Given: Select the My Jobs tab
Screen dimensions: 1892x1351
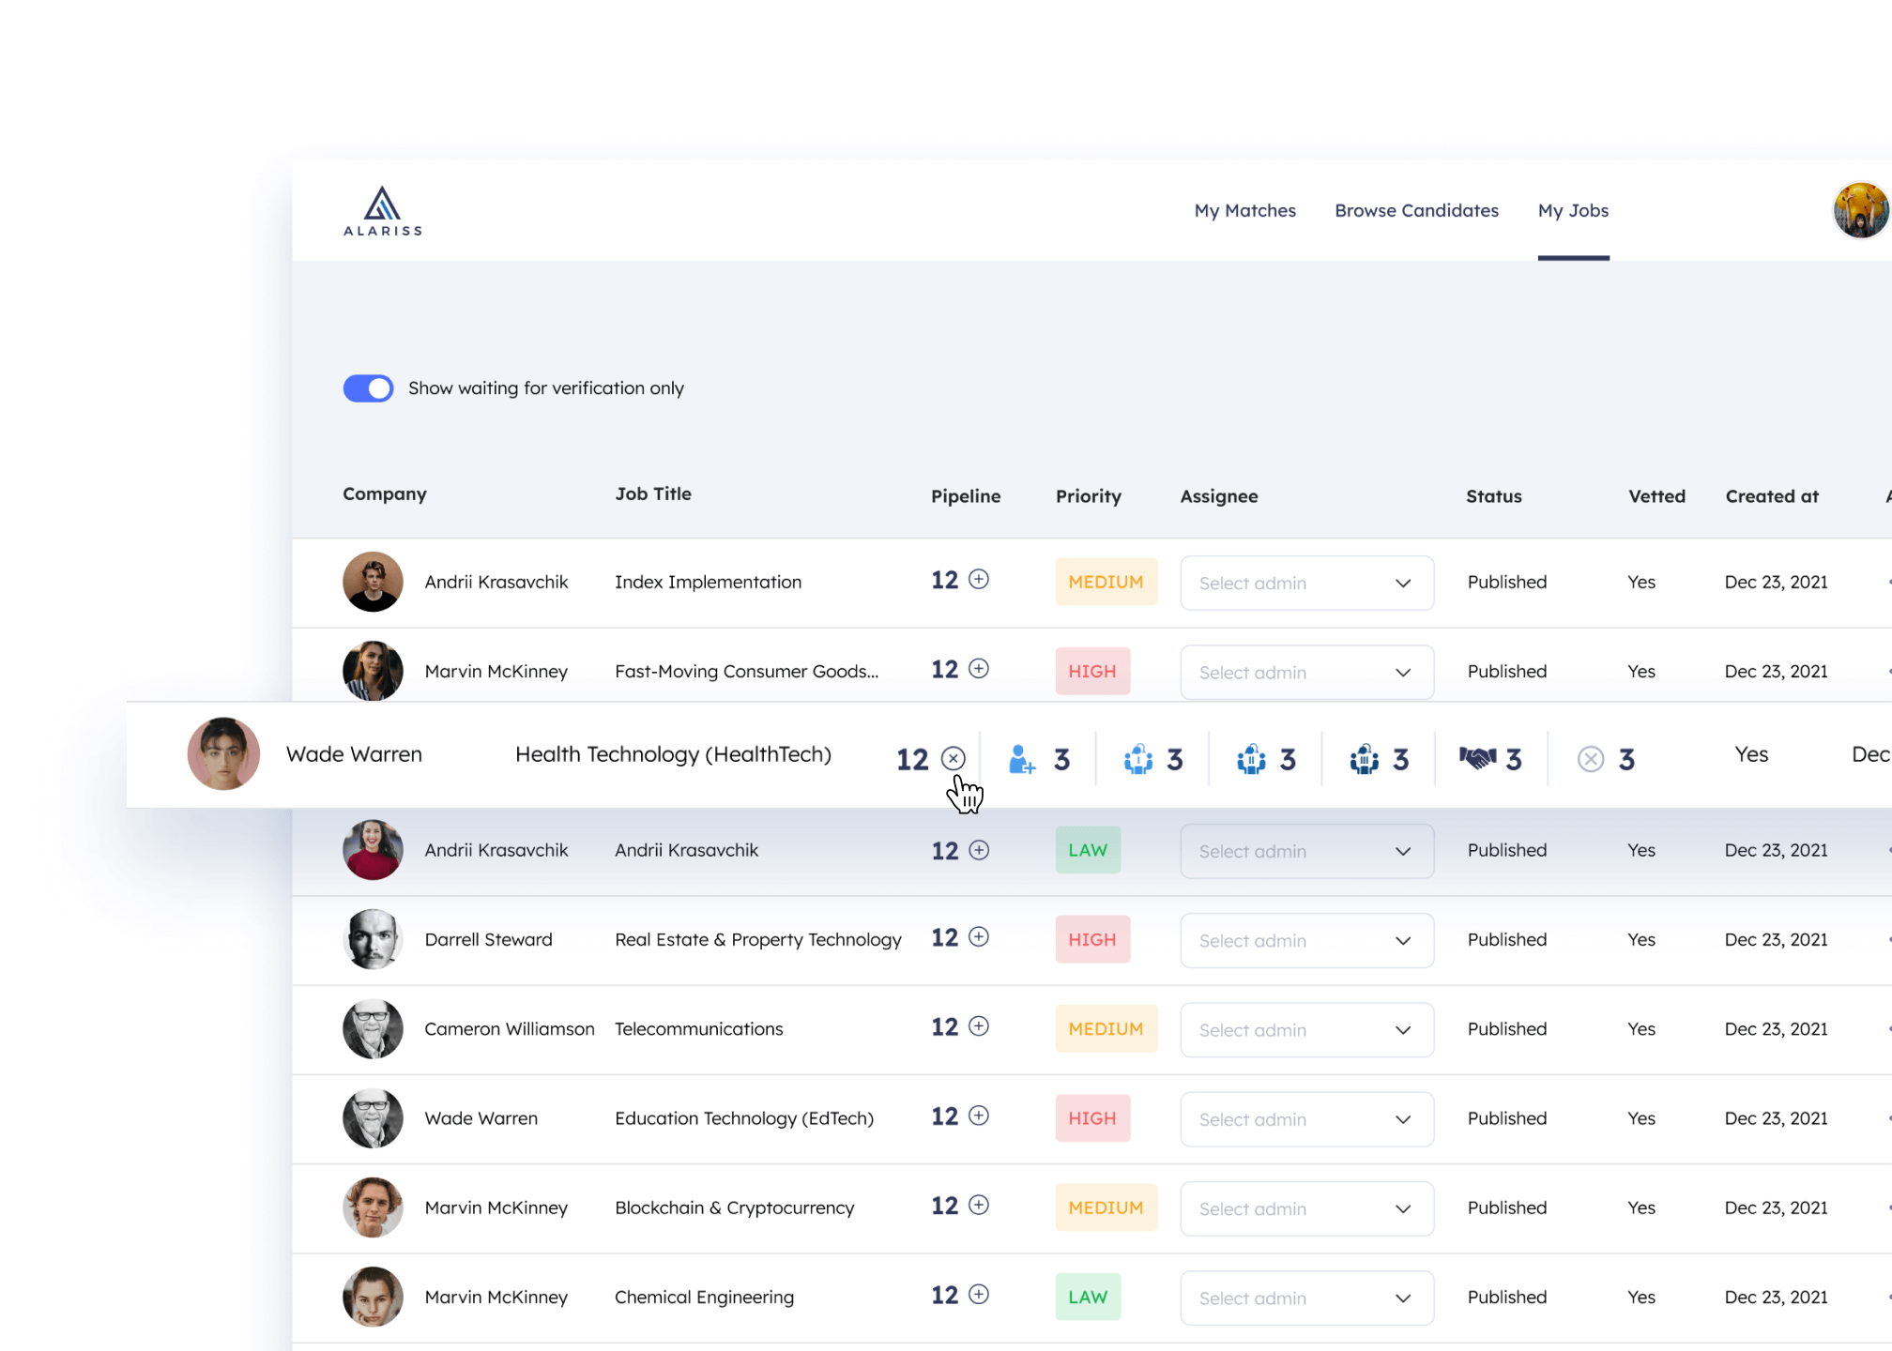Looking at the screenshot, I should pyautogui.click(x=1573, y=211).
